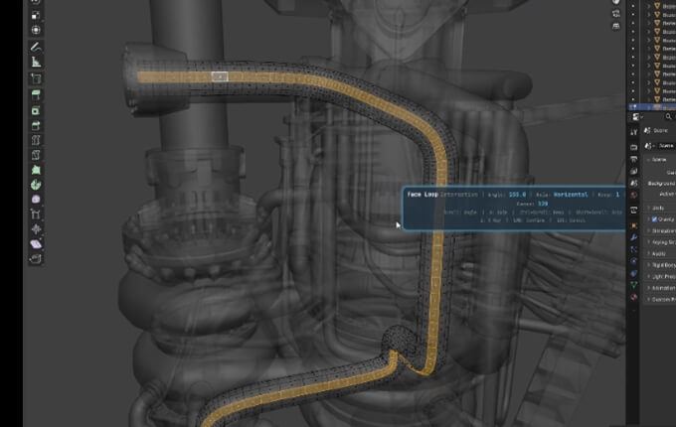Screen dimensions: 676x427
Task: Expand the Keying Sets panel
Action: pyautogui.click(x=660, y=241)
